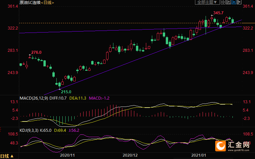Click the J:56.2 value
The width and height of the screenshot is (255, 159).
74,130
